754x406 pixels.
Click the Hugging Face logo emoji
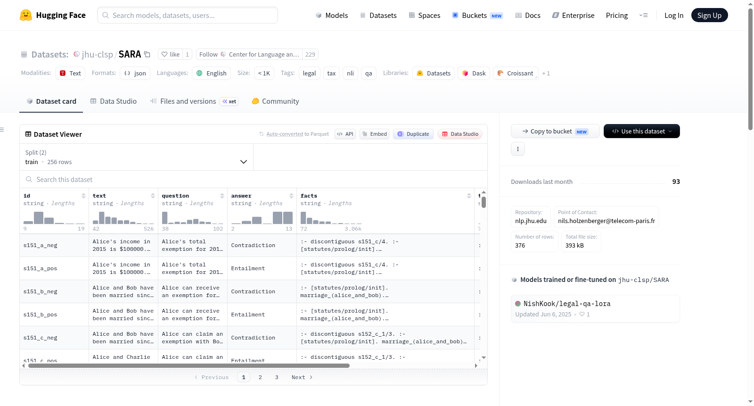pyautogui.click(x=26, y=15)
